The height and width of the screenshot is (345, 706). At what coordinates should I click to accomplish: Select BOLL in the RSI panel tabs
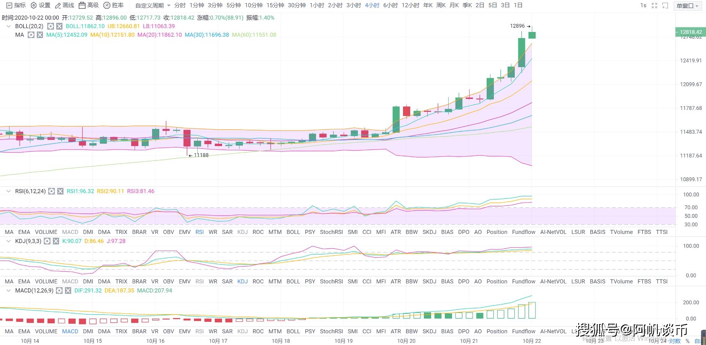coord(293,232)
